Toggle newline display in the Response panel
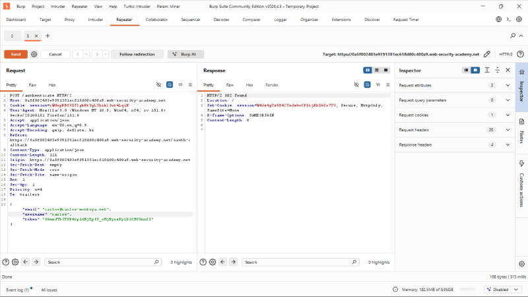This screenshot has height=297, width=528. point(378,84)
